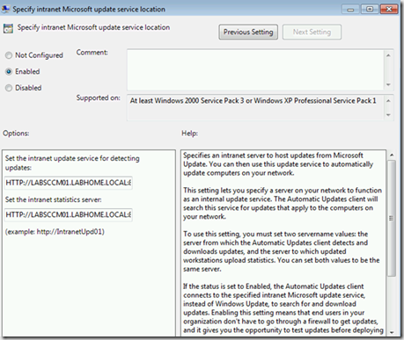404x340 pixels.
Task: Click the help paragraph starting 'To use this setting'
Action: (x=282, y=251)
